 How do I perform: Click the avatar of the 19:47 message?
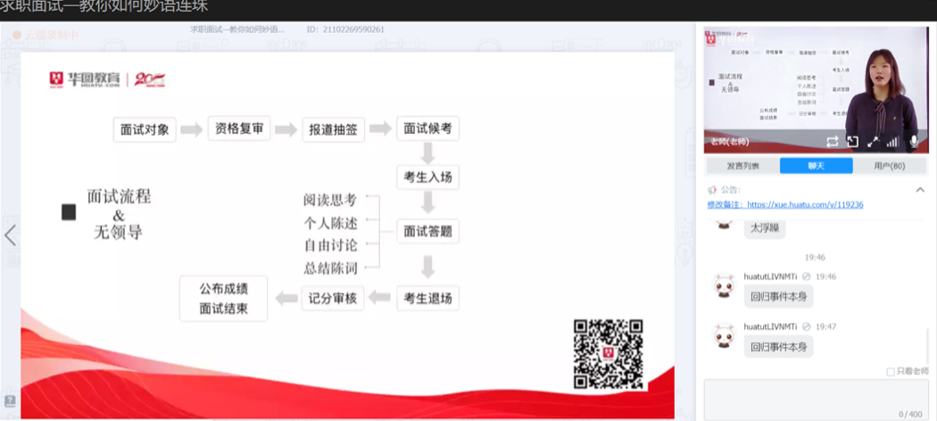click(x=724, y=338)
